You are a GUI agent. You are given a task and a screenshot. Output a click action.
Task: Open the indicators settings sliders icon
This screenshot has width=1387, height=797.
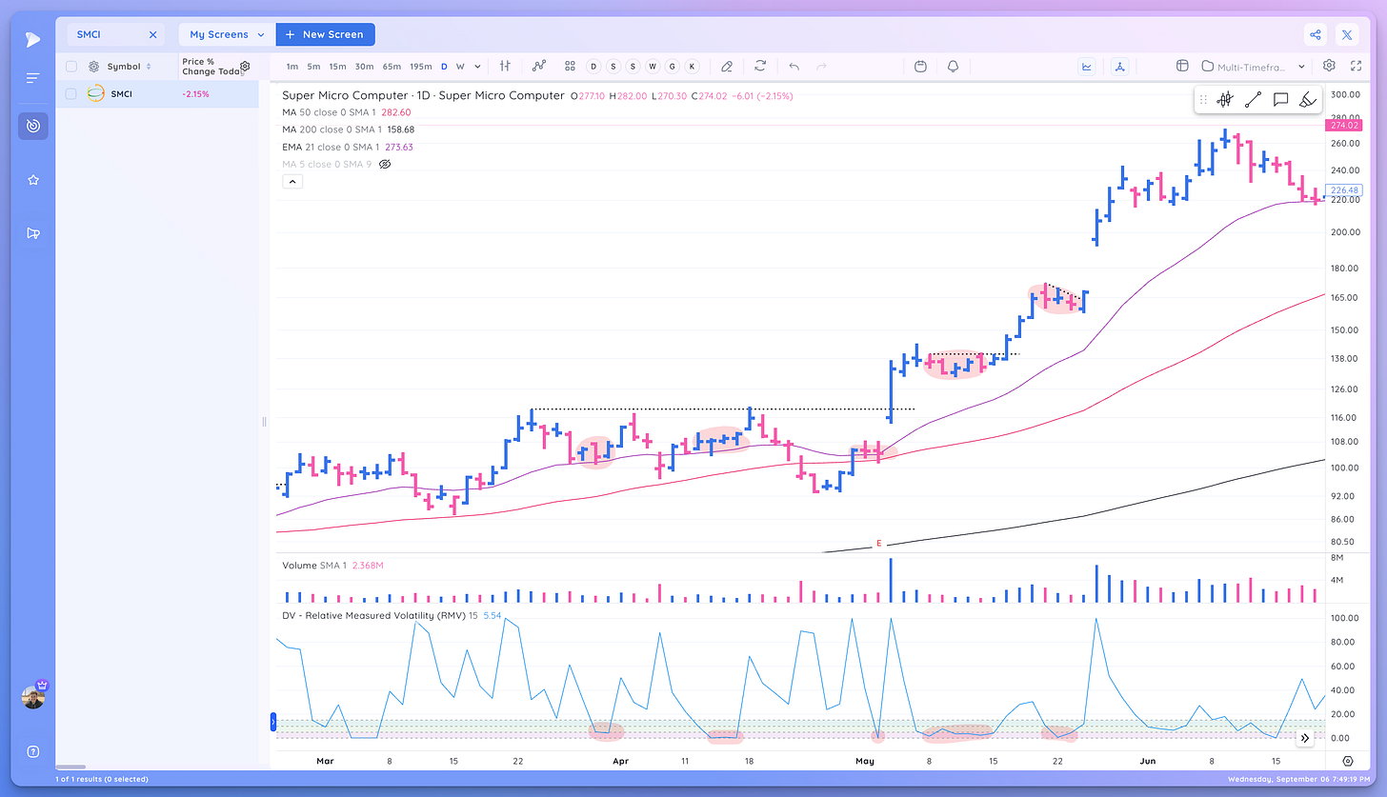click(x=504, y=66)
